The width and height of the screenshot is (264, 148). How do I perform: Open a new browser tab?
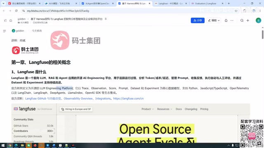coord(229,3)
